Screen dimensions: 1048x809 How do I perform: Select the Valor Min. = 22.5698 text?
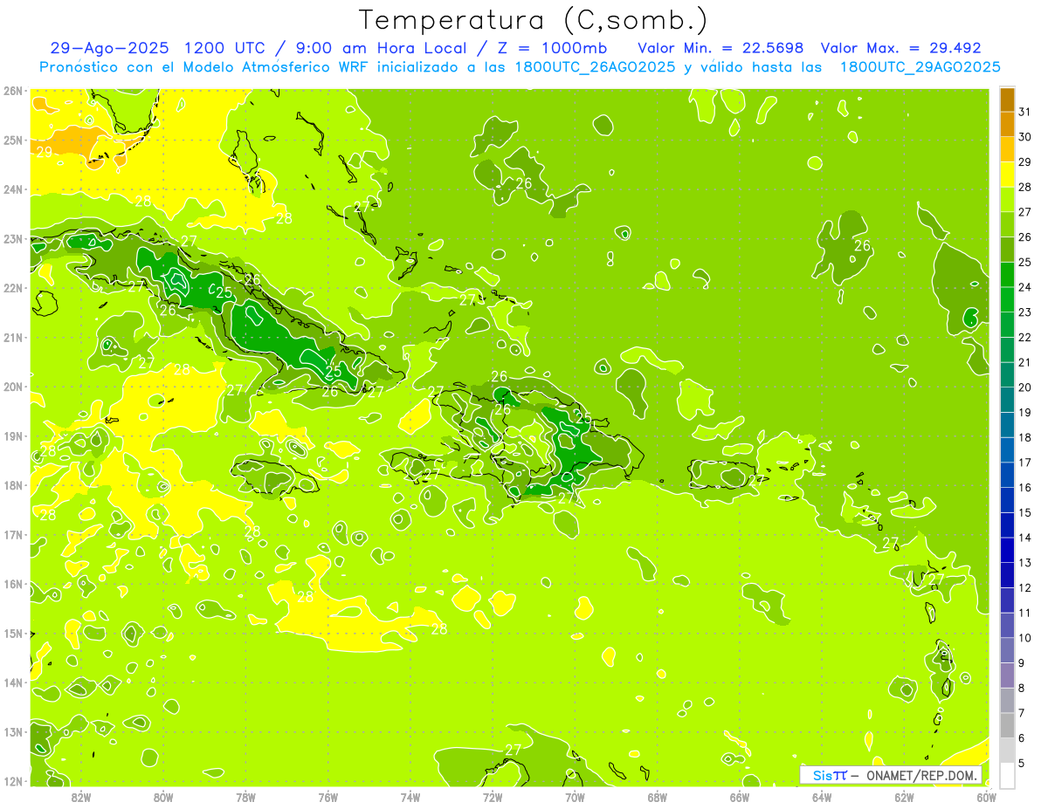[x=720, y=48]
